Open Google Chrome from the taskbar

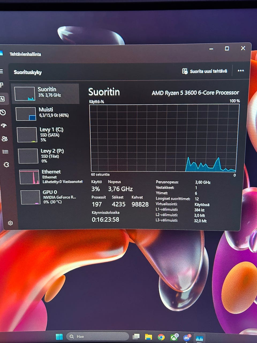click(x=161, y=337)
